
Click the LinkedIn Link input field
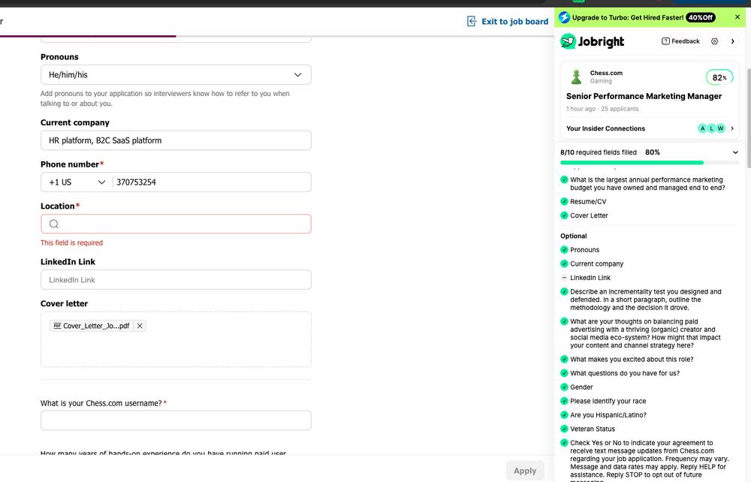tap(176, 279)
